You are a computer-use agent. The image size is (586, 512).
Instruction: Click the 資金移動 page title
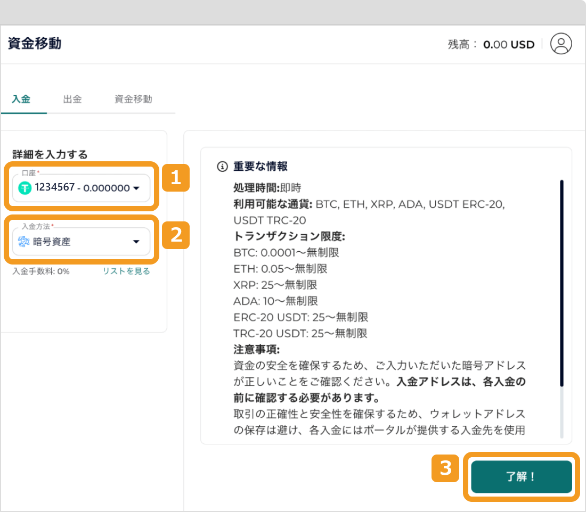pos(35,44)
